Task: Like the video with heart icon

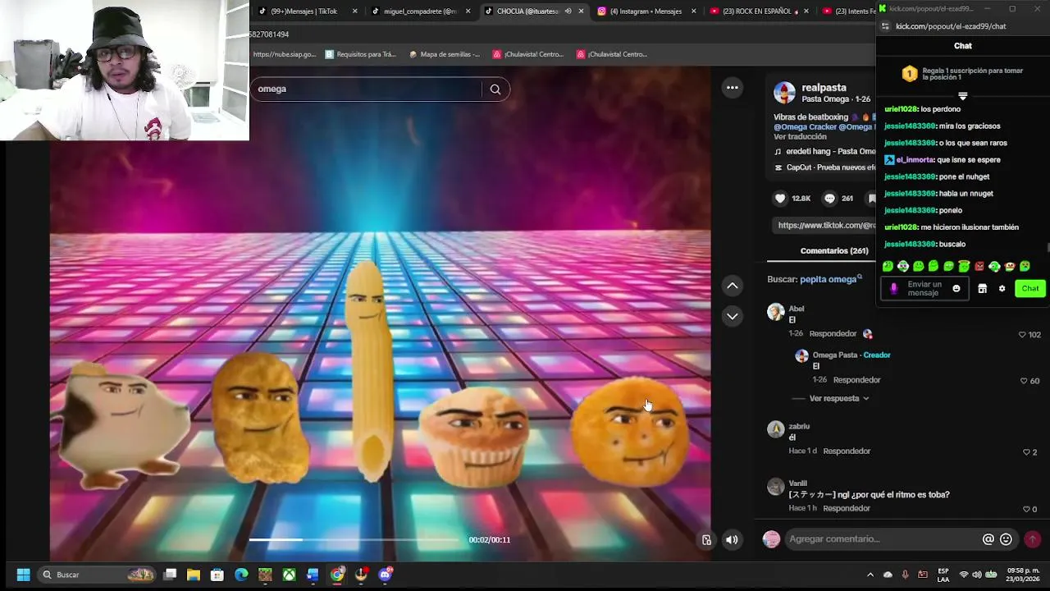Action: point(780,198)
